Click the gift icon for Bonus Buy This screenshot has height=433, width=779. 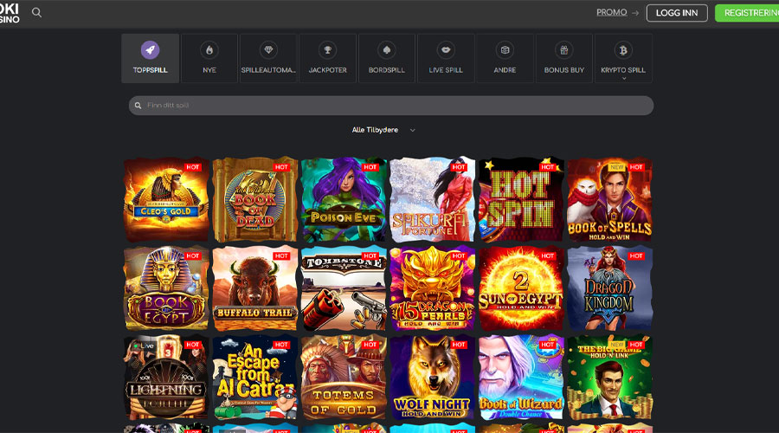coord(563,49)
